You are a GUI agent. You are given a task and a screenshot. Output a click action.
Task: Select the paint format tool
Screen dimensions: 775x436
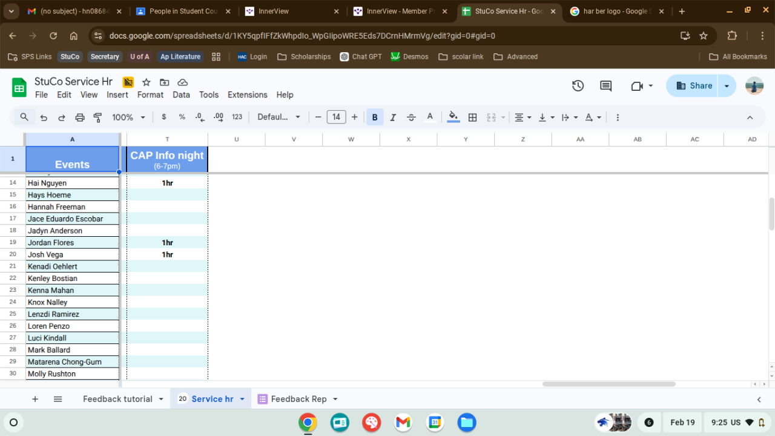tap(97, 117)
